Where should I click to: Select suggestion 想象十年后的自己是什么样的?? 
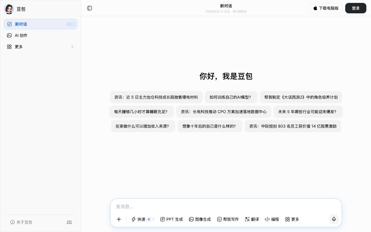point(210,126)
